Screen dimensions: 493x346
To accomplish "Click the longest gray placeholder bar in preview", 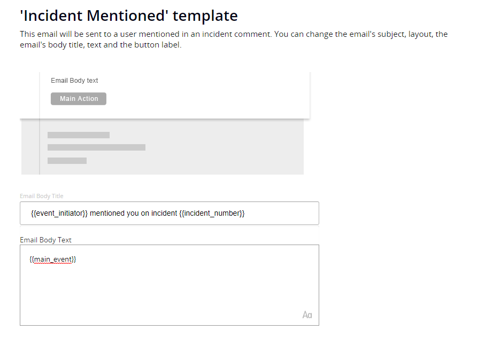I will click(96, 147).
